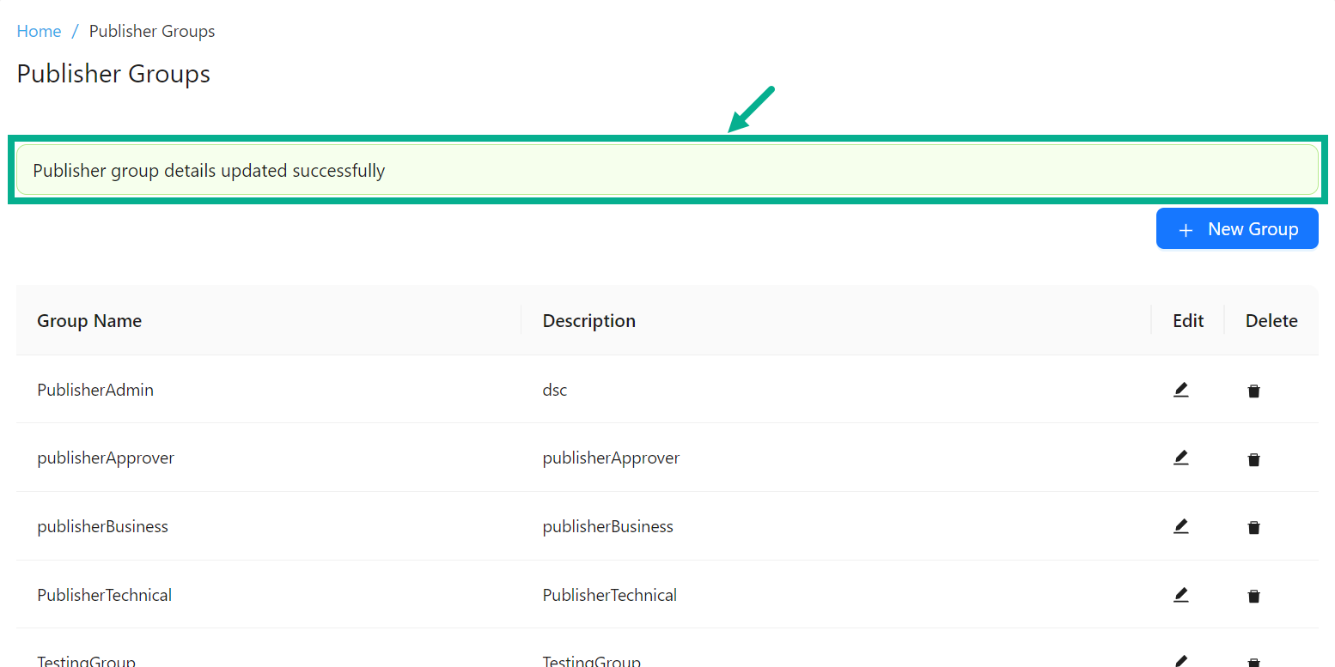Click the Edit column header
Viewport: 1335px width, 667px height.
1186,320
